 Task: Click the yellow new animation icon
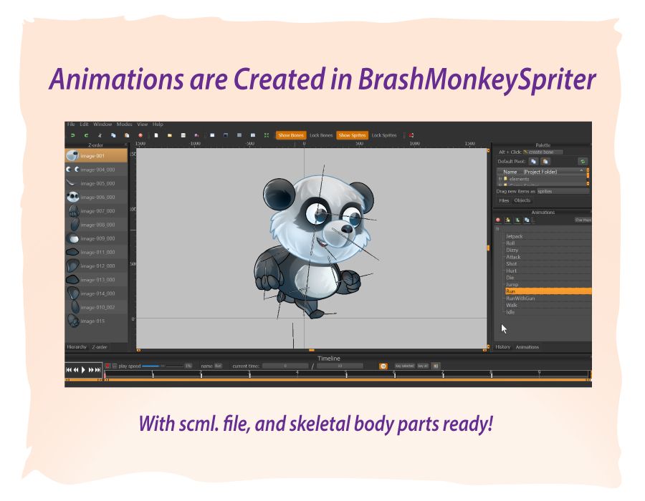pos(508,220)
